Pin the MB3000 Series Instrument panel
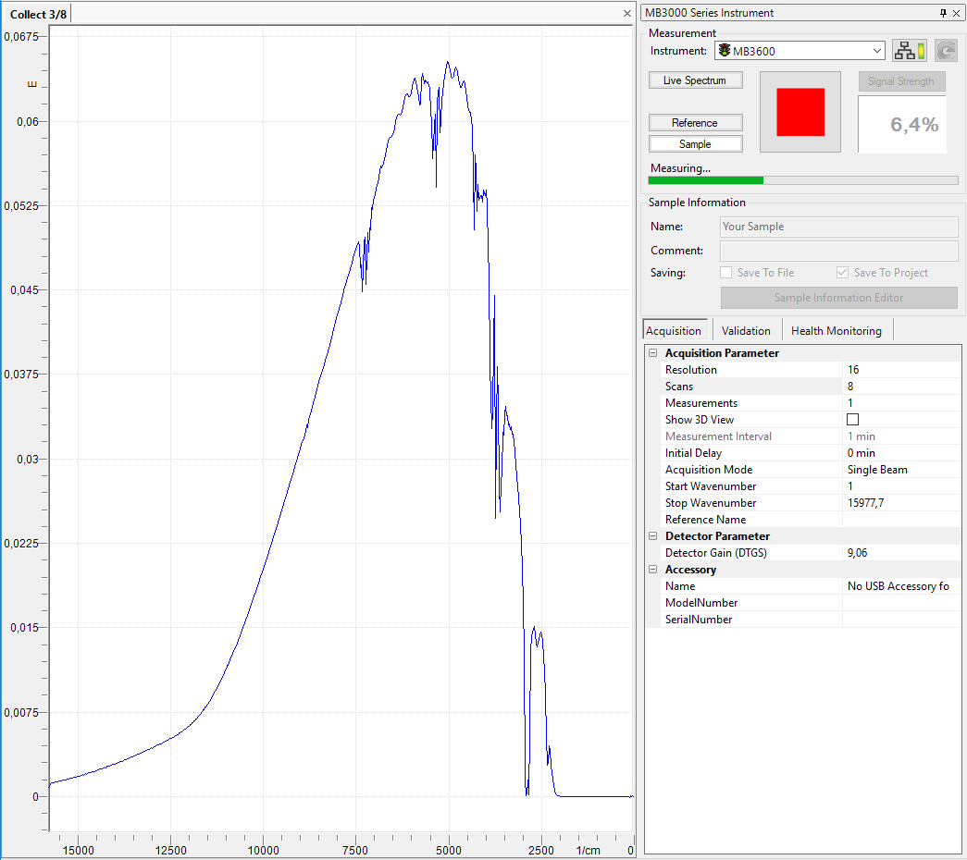Image resolution: width=967 pixels, height=860 pixels. coord(943,13)
